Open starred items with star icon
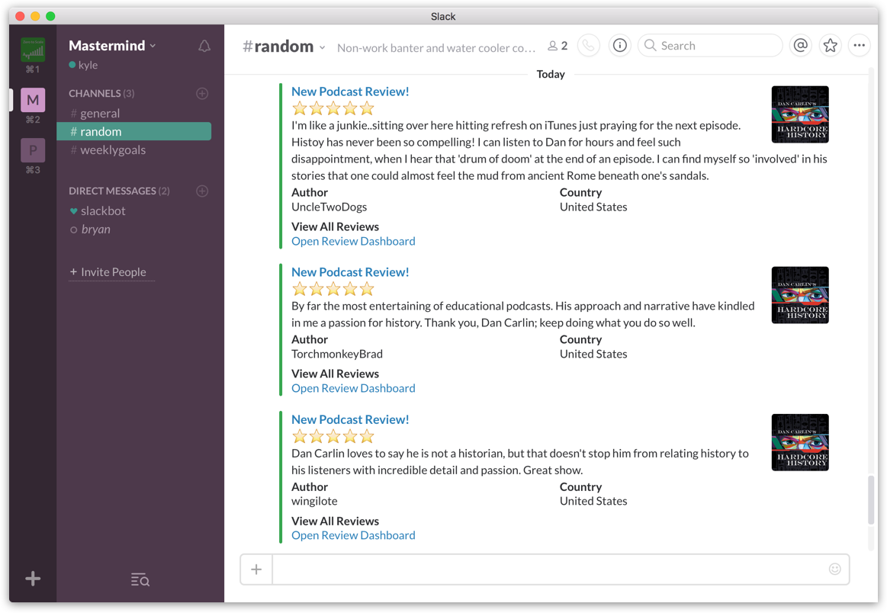Screen dimensions: 887x613 [x=830, y=45]
